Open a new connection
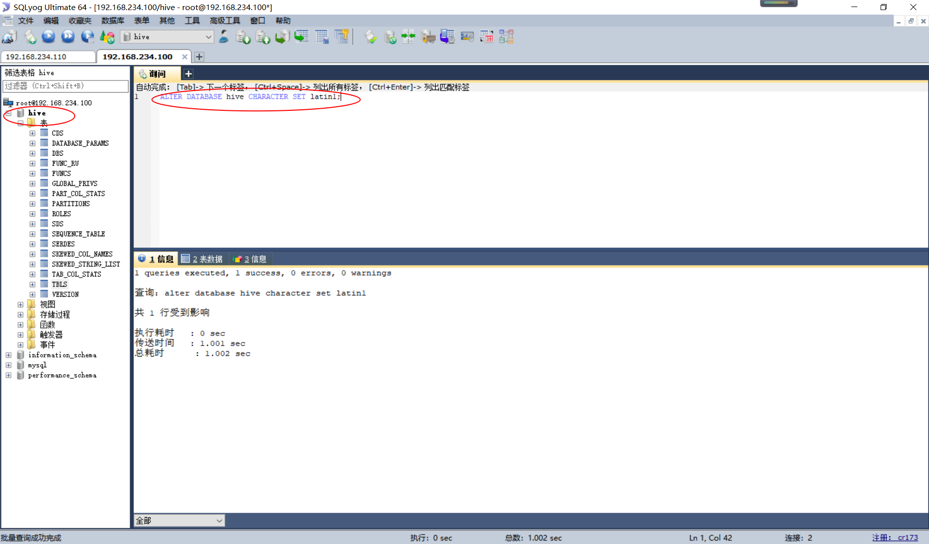 pyautogui.click(x=10, y=37)
